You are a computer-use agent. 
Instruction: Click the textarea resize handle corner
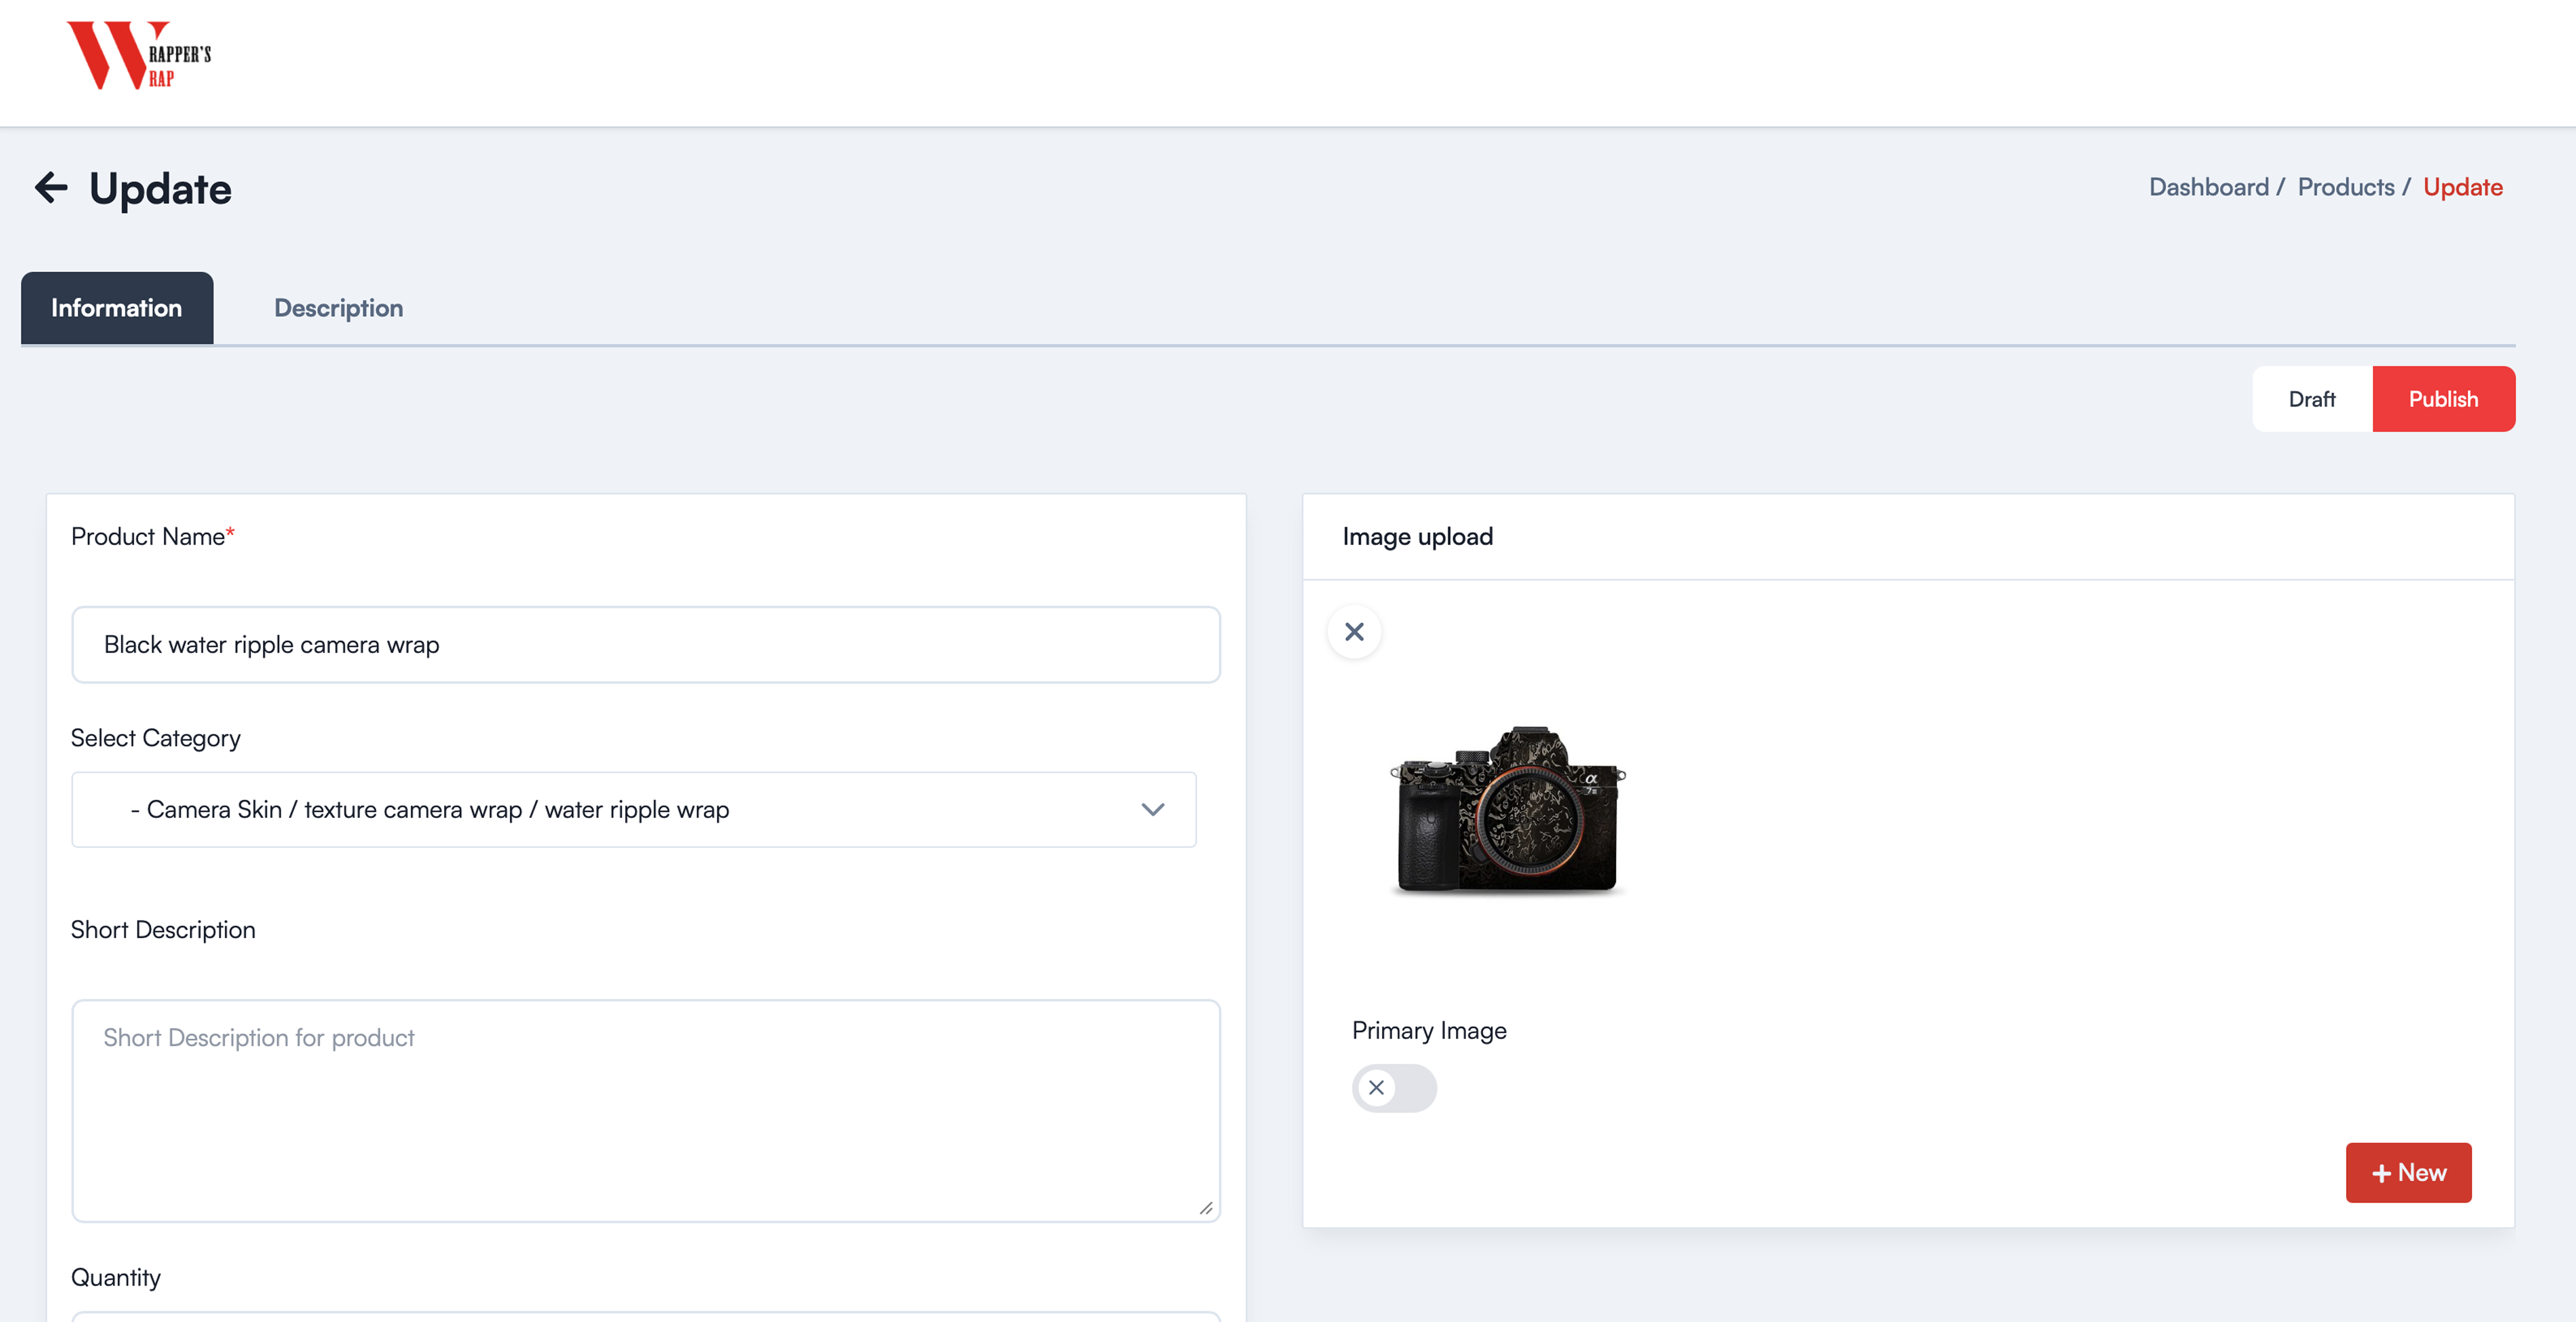(x=1206, y=1209)
